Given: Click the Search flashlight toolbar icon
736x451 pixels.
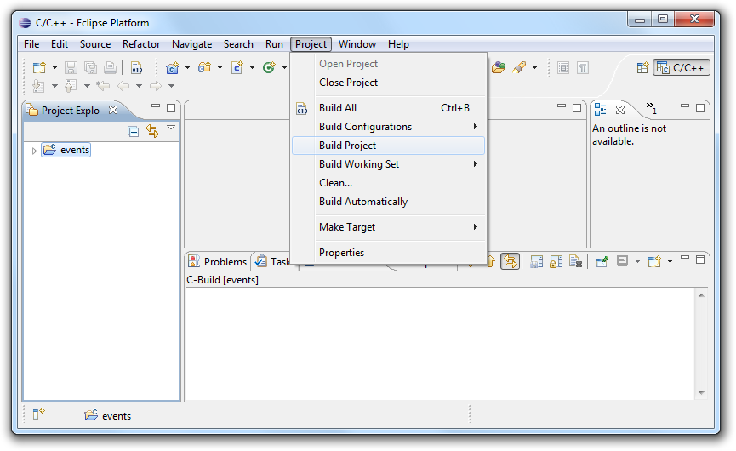Looking at the screenshot, I should (x=519, y=67).
